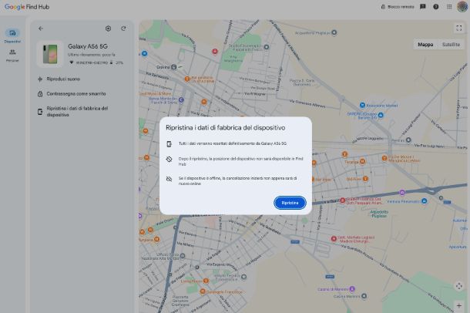Switch map to Satellite view
The width and height of the screenshot is (470, 313).
[451, 45]
